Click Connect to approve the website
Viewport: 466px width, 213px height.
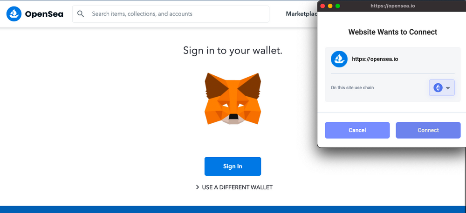(x=428, y=130)
